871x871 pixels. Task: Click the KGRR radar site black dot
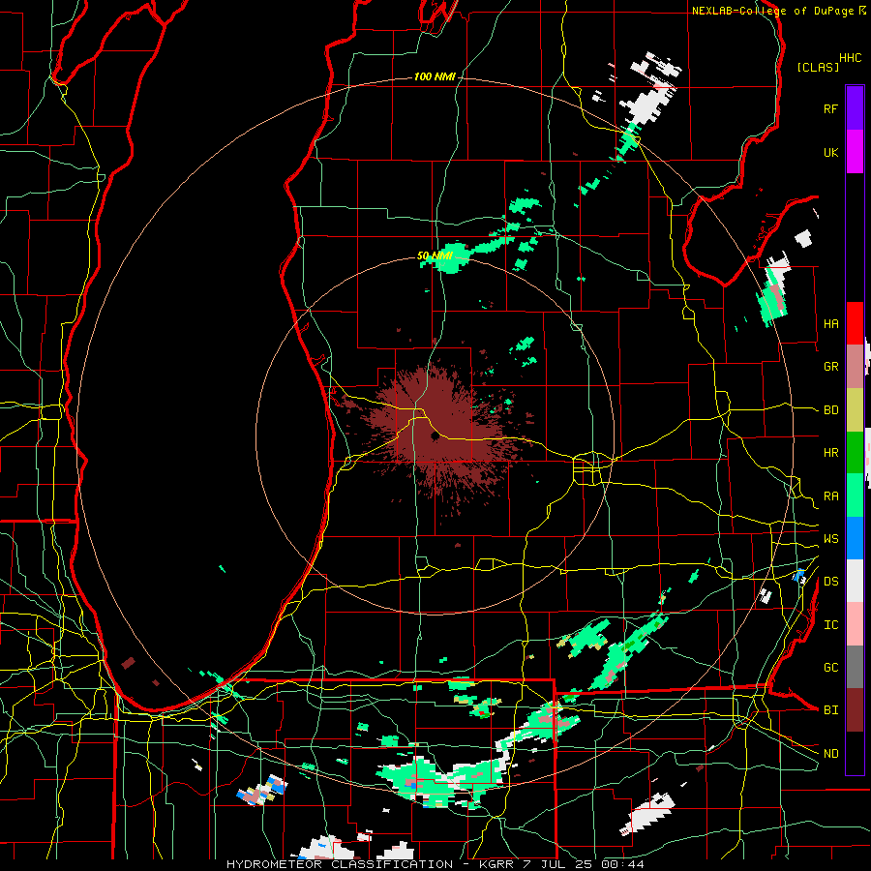(435, 436)
